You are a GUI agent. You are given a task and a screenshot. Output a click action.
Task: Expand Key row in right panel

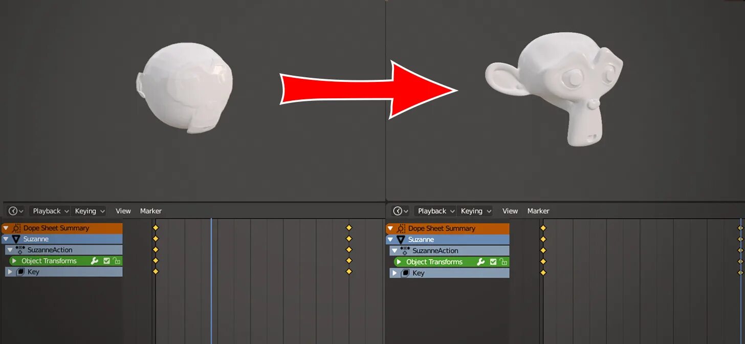[395, 273]
